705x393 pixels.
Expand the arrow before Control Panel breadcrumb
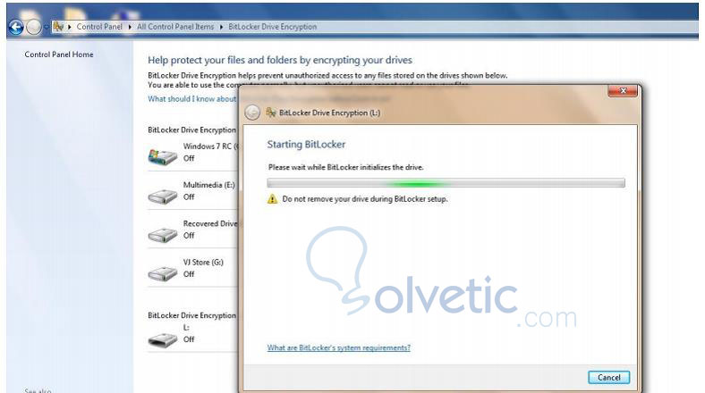(x=70, y=27)
